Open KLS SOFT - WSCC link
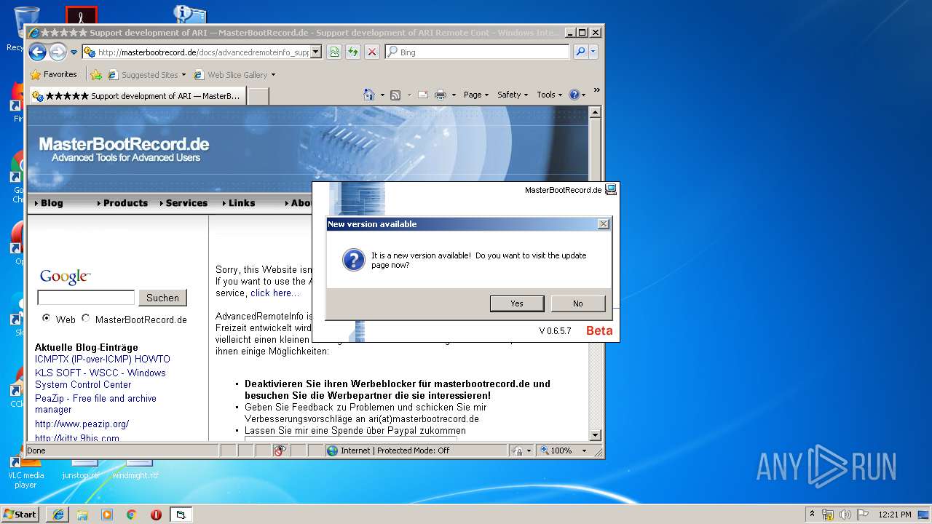 (100, 378)
